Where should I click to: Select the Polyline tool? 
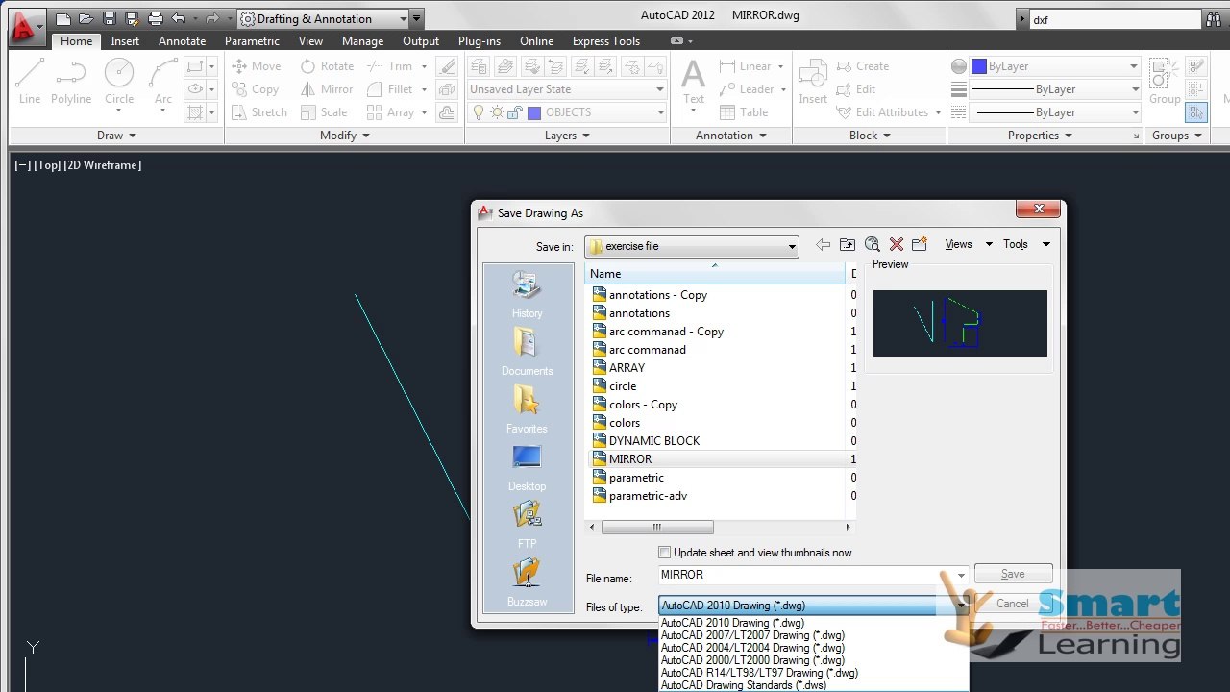pos(71,81)
